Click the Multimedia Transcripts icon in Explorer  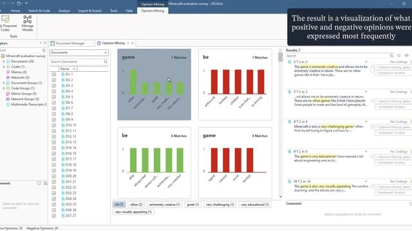click(x=8, y=105)
